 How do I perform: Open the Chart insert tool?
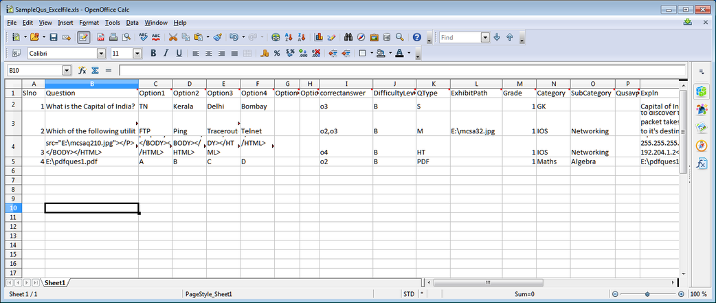[319, 37]
